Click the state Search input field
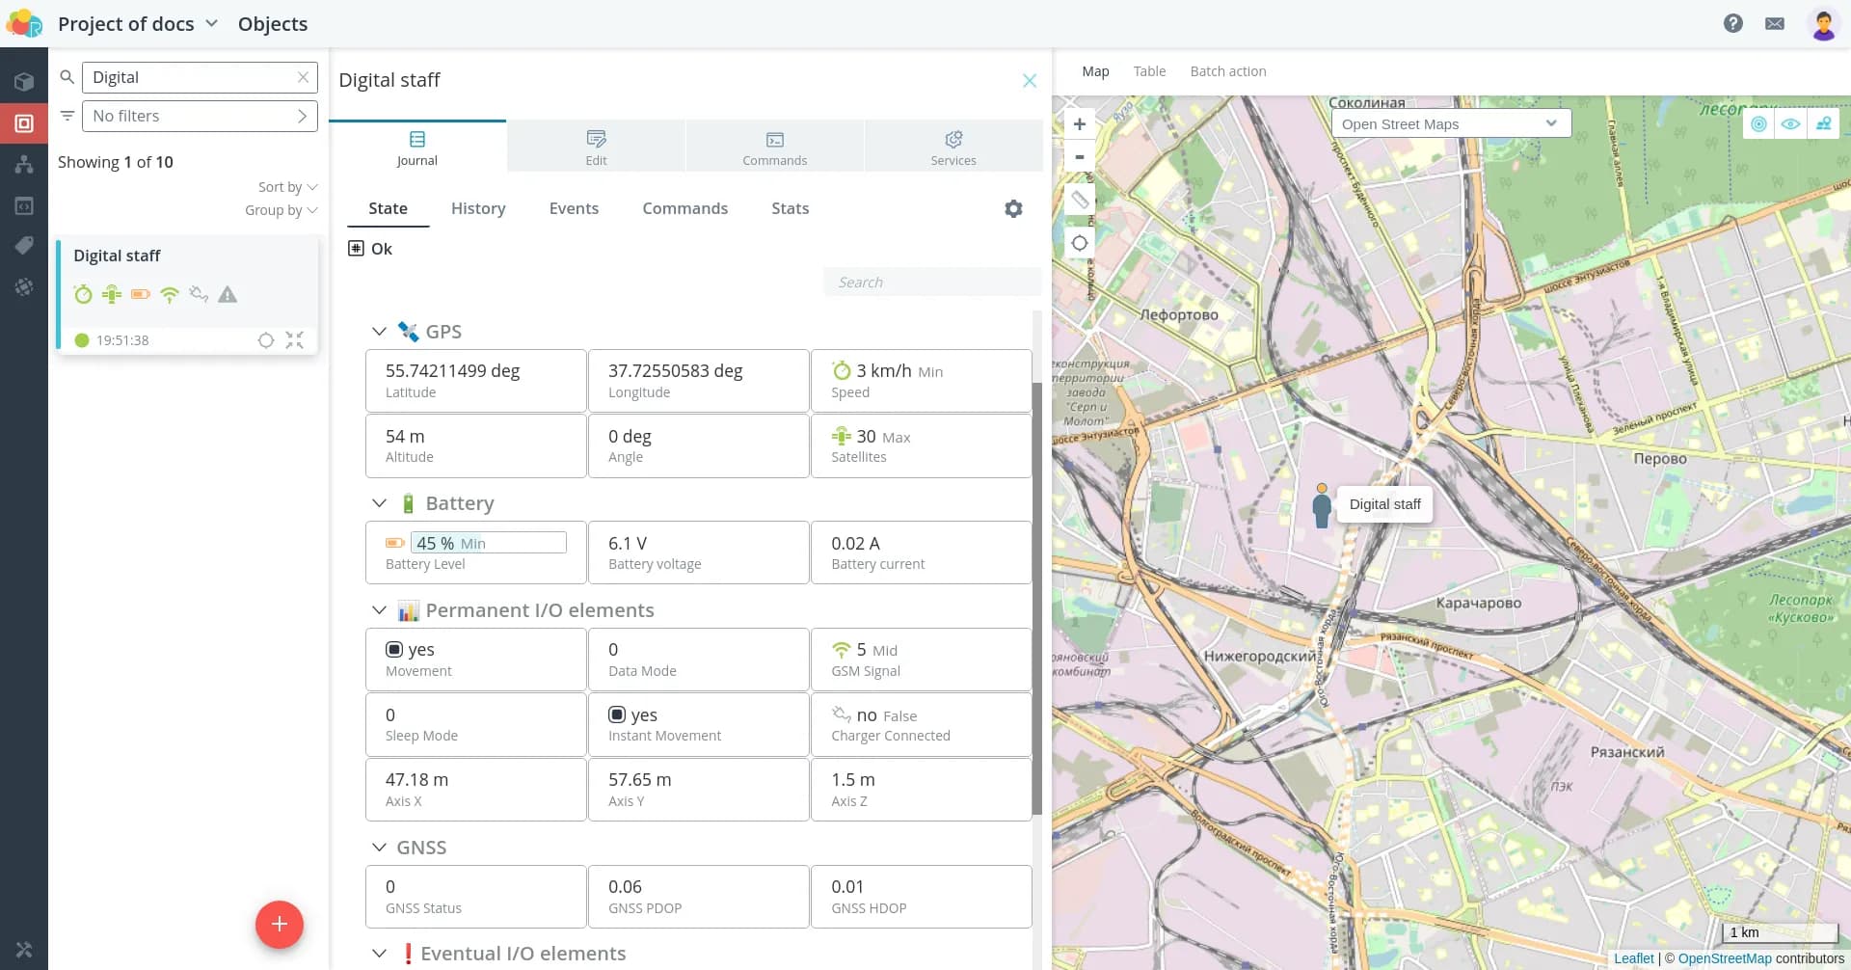This screenshot has width=1851, height=970. pyautogui.click(x=931, y=283)
